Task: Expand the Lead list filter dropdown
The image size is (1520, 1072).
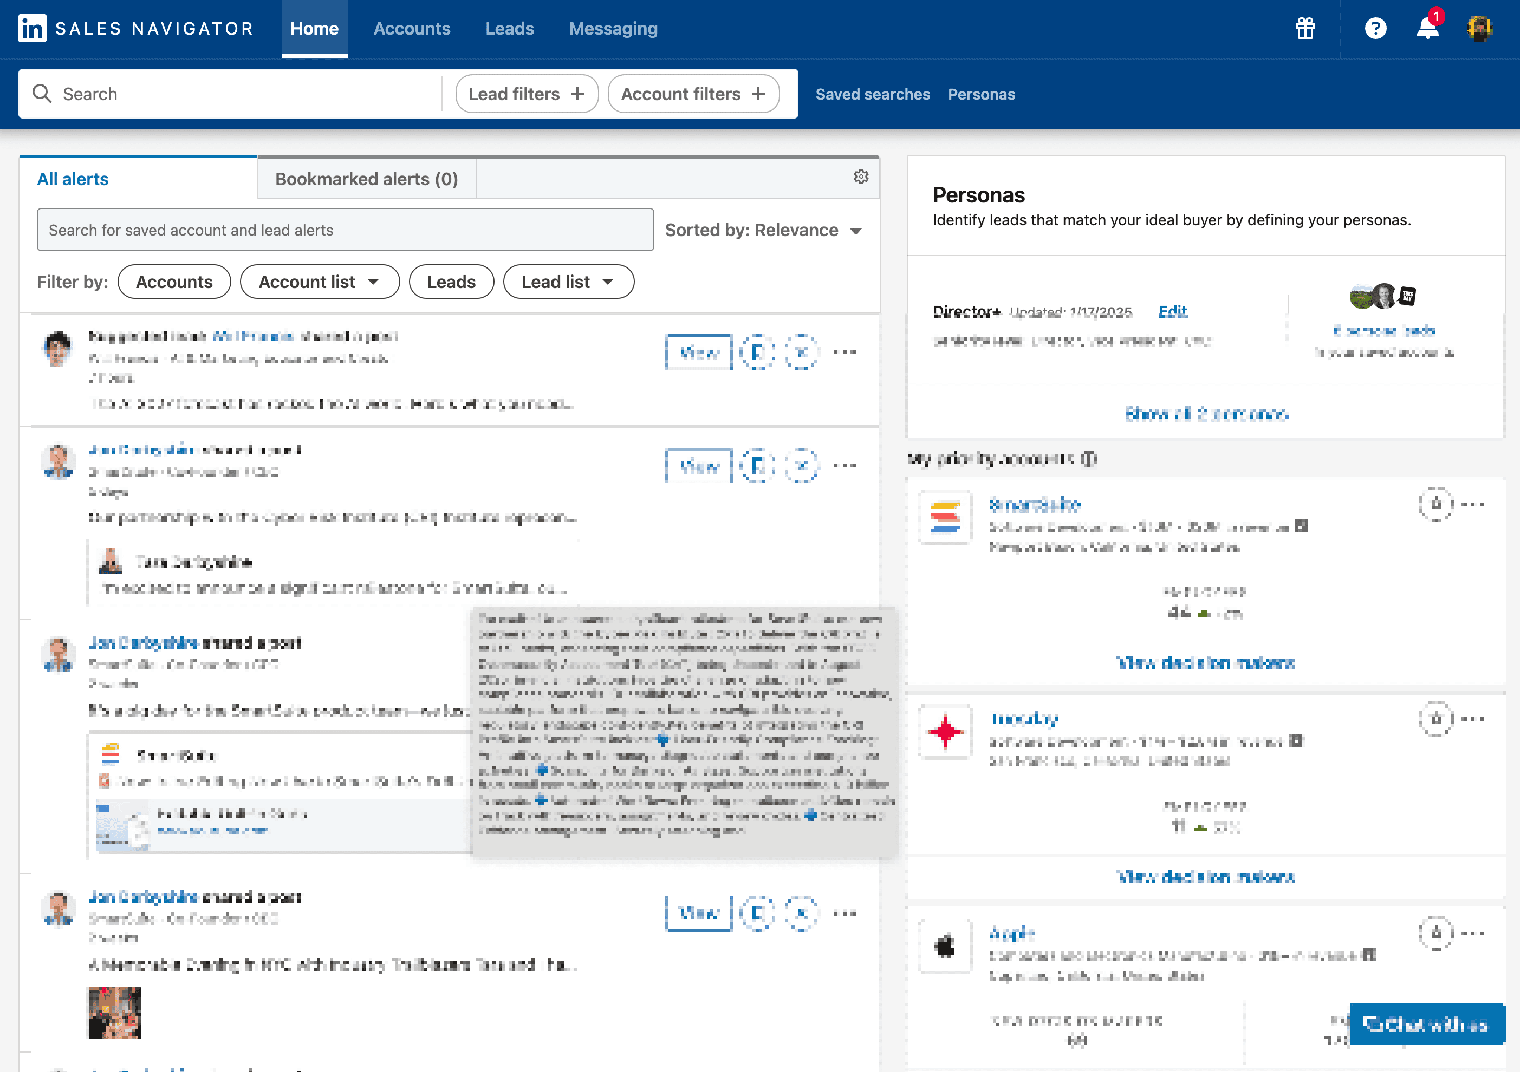Action: tap(568, 282)
